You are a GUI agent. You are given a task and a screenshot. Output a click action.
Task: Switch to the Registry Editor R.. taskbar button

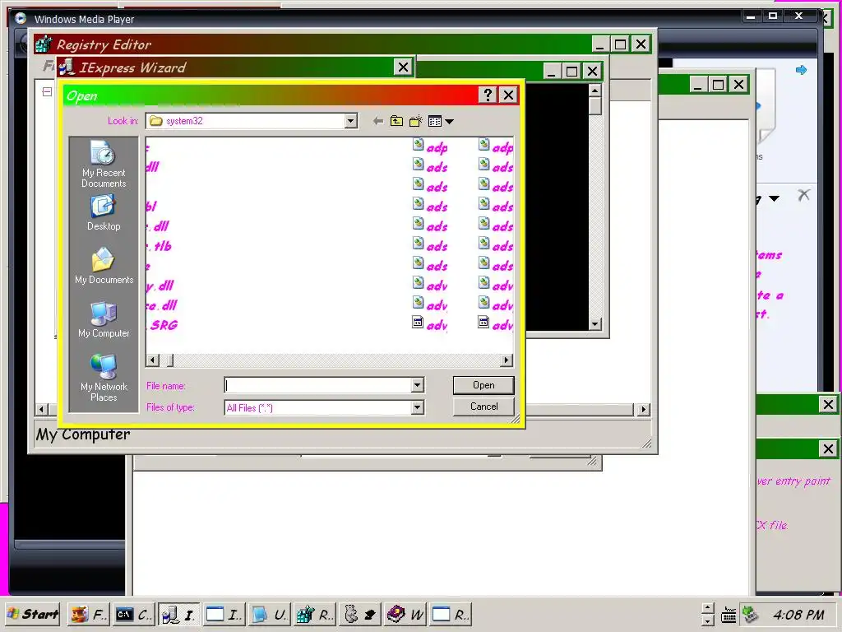315,614
